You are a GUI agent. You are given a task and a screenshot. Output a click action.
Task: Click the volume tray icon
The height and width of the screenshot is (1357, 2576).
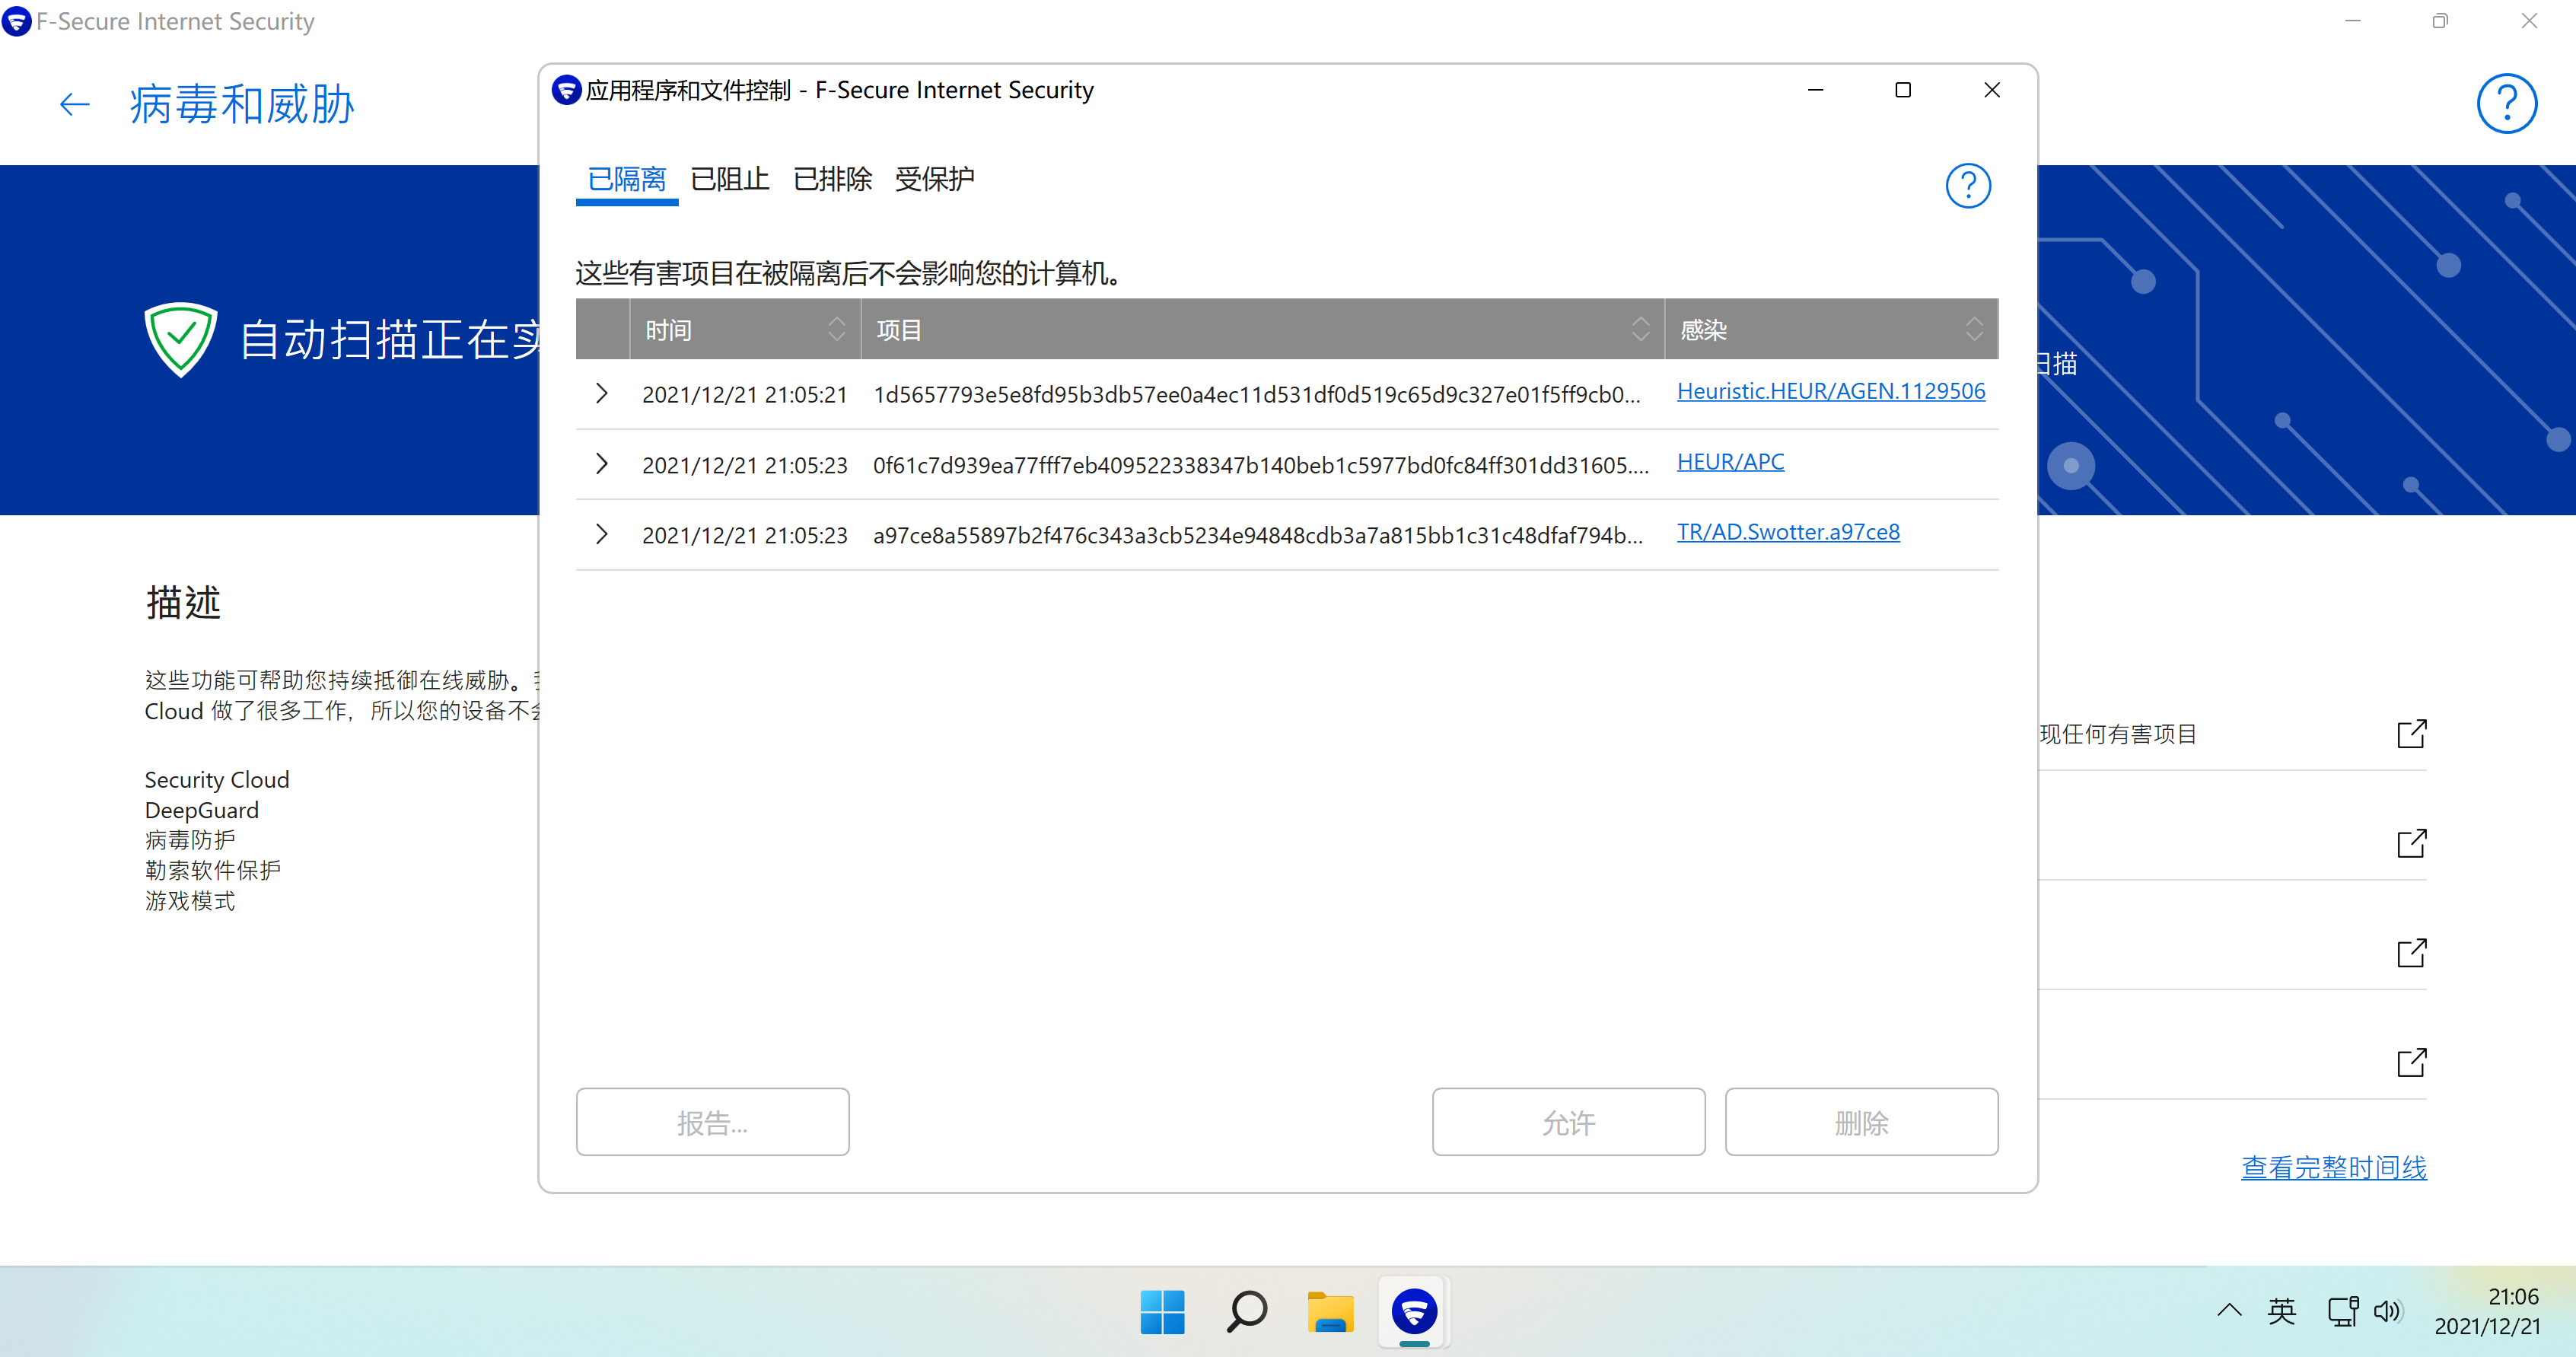click(2387, 1311)
